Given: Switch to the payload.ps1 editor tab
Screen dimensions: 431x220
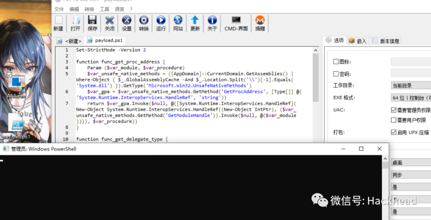Looking at the screenshot, I should pyautogui.click(x=105, y=40).
